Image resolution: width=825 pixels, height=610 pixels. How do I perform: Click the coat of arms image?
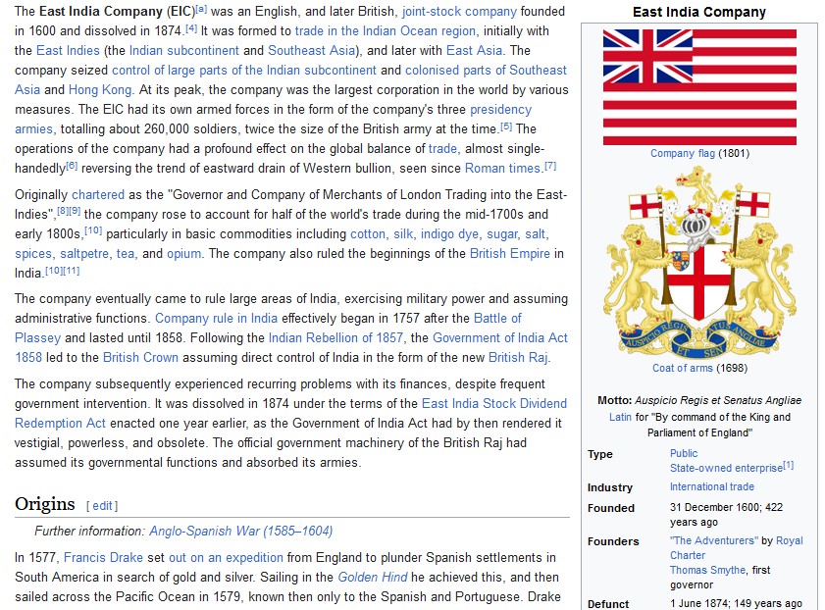click(698, 261)
